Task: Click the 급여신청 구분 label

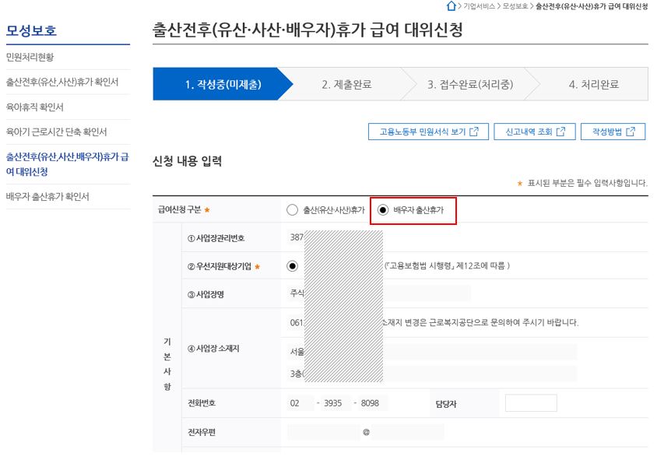Action: point(179,209)
